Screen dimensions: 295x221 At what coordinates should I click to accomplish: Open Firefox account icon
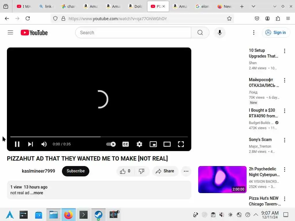pyautogui.click(x=267, y=18)
